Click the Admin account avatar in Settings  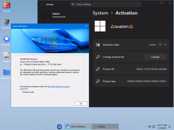coord(46,15)
